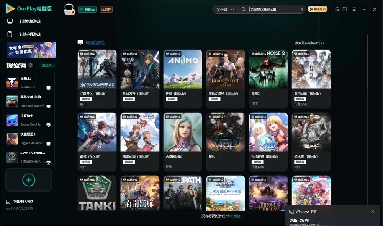Open the 天堂国际服 game card
Viewport: 383px width, 226px height.
(183, 142)
